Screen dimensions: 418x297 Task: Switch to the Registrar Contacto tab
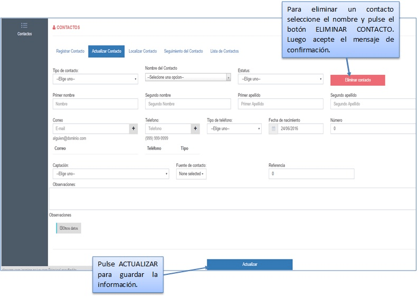(x=70, y=51)
